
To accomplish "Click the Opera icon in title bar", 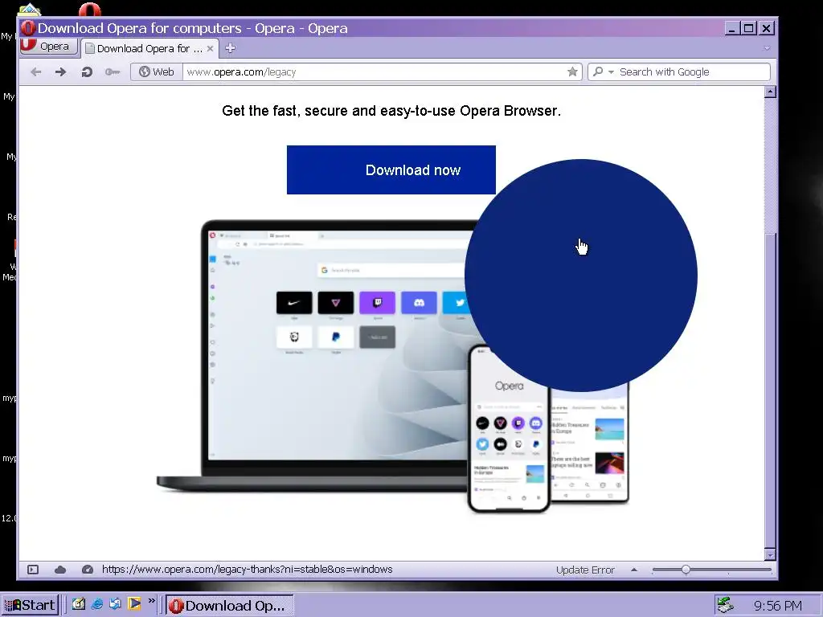I will [28, 28].
